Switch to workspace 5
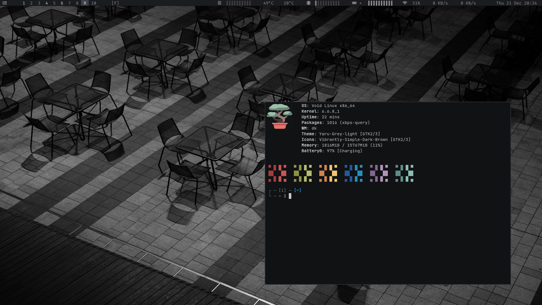This screenshot has width=542, height=305. click(54, 3)
